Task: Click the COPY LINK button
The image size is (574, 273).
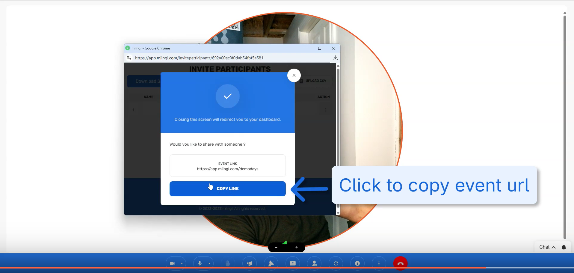Action: click(x=228, y=189)
